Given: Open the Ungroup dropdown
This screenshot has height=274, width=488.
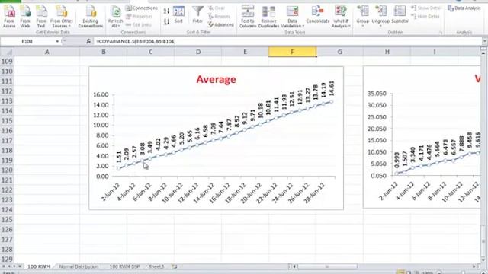Looking at the screenshot, I should [x=380, y=16].
